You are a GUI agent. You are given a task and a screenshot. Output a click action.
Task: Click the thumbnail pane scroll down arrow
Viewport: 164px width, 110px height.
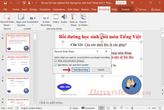pyautogui.click(x=35, y=104)
